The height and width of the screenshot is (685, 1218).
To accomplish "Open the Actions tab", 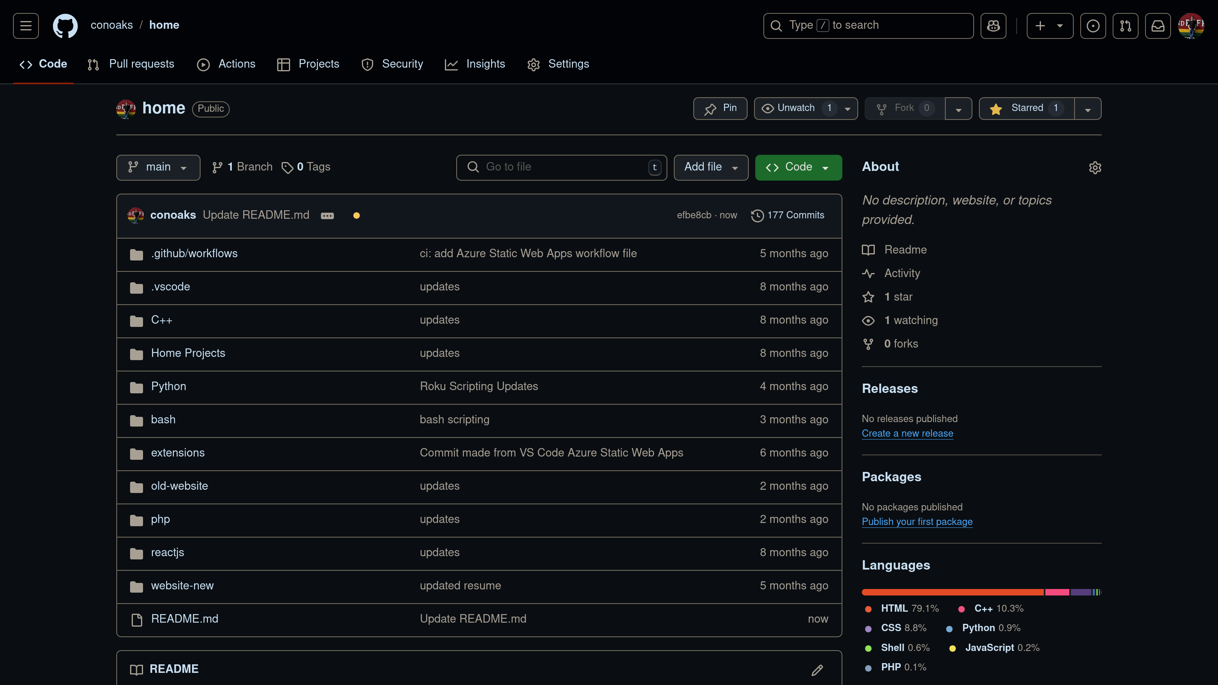I will (226, 64).
